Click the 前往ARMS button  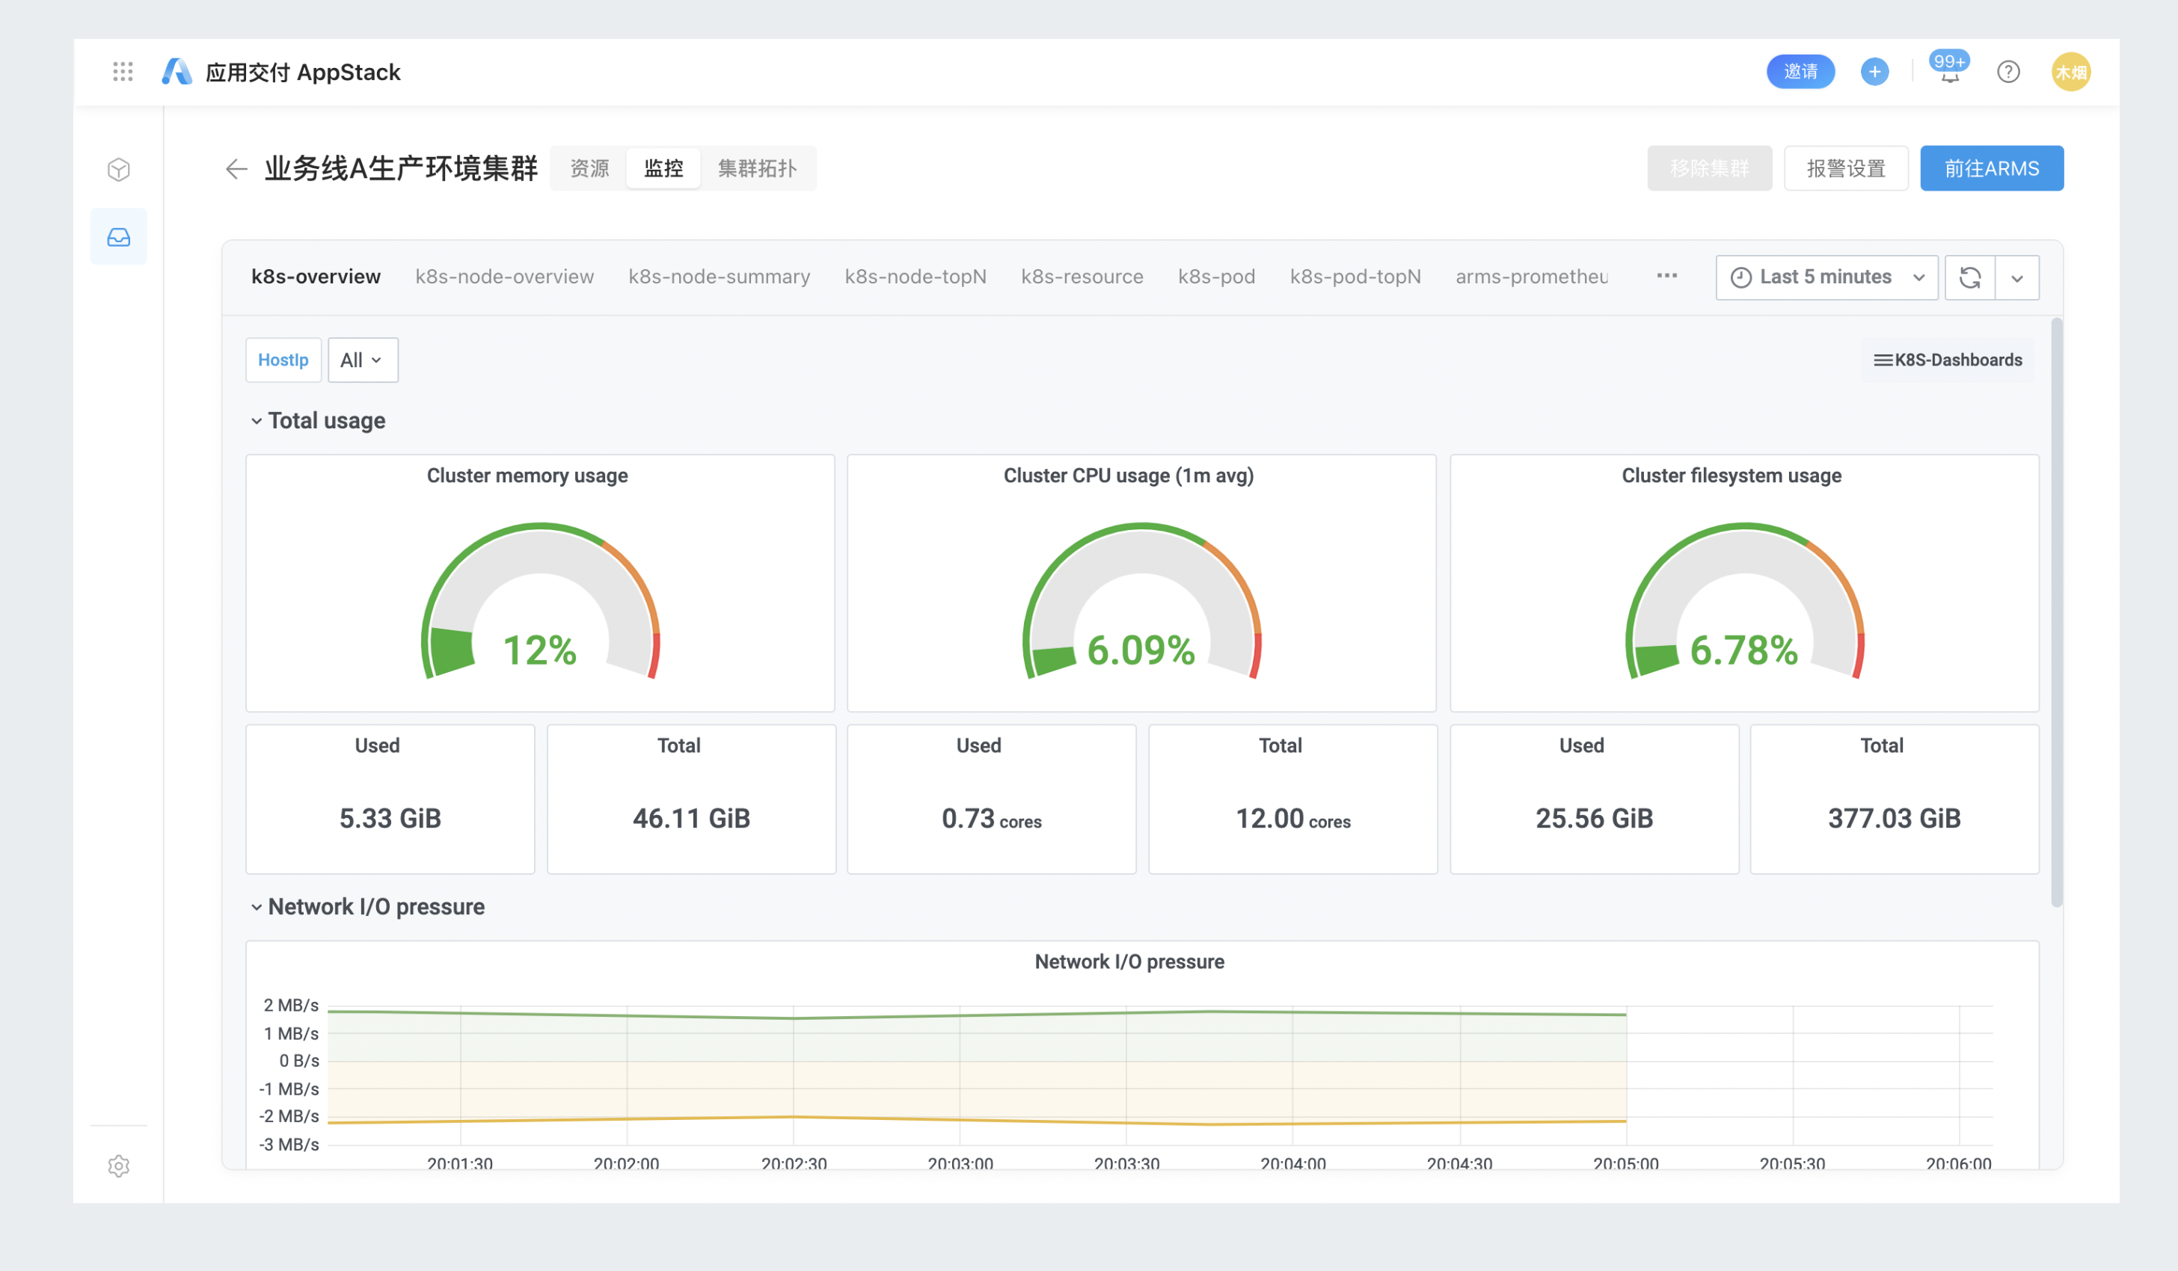(1991, 168)
